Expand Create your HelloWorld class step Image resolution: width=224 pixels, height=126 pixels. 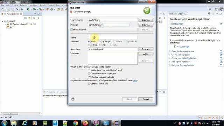pyautogui.click(x=170, y=58)
